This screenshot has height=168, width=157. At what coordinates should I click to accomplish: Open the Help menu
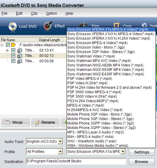click(x=69, y=13)
